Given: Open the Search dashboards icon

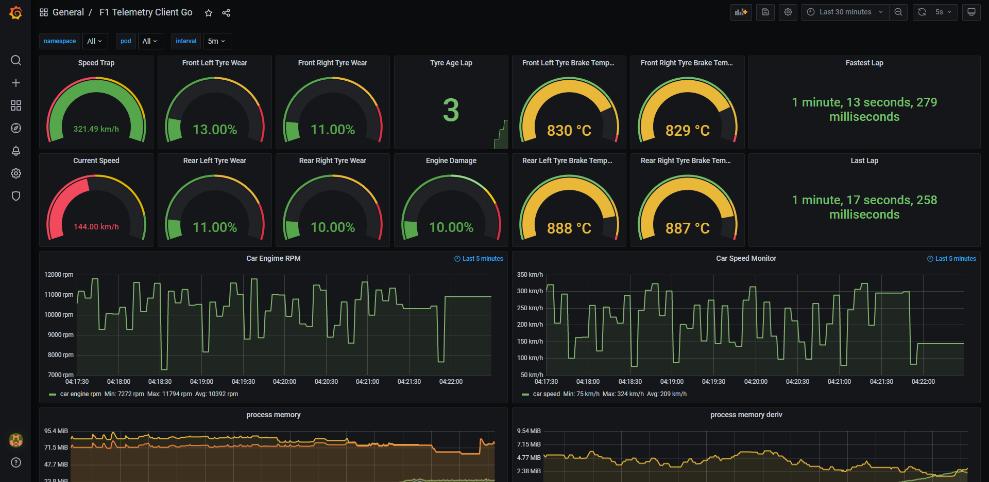Looking at the screenshot, I should coord(15,60).
